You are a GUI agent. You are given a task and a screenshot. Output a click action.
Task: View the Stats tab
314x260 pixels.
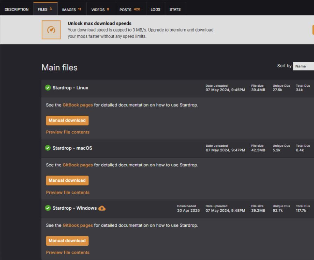[x=175, y=9]
